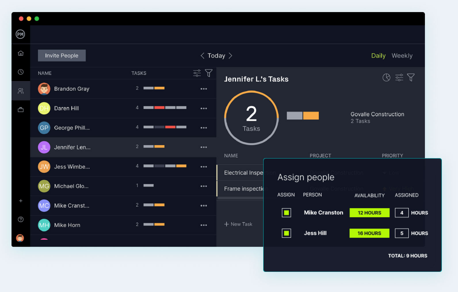Open the briefcase portfolio icon in sidebar
This screenshot has height=292, width=458.
click(21, 109)
